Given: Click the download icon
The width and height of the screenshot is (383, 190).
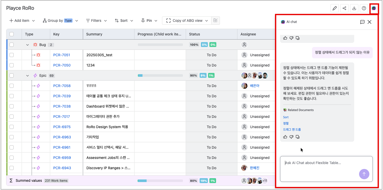Looking at the screenshot, I should (354, 8).
